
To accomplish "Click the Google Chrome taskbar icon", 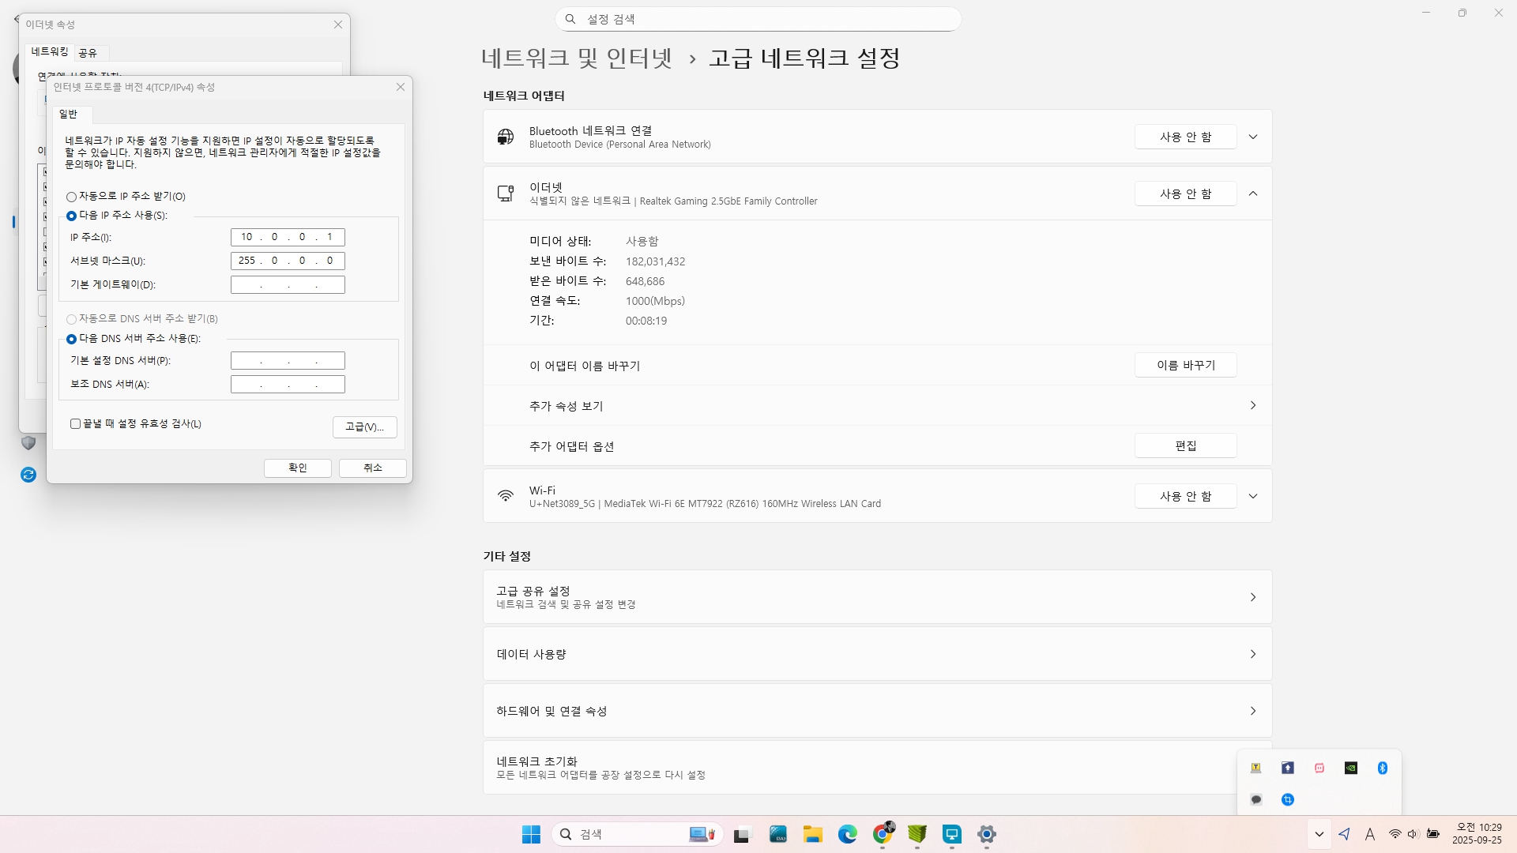I will (x=883, y=834).
